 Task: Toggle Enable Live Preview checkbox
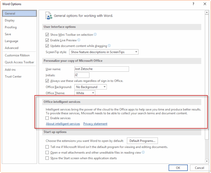point(47,40)
